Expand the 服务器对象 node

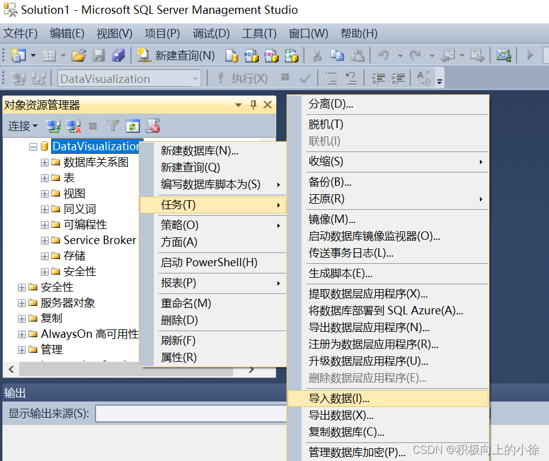[x=22, y=303]
